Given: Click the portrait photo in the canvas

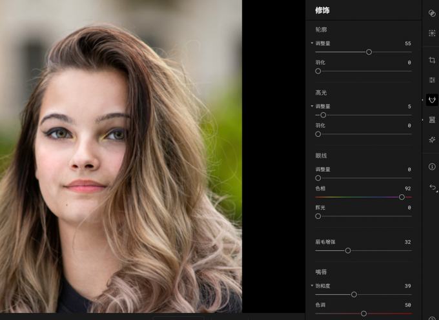Looking at the screenshot, I should click(x=121, y=156).
